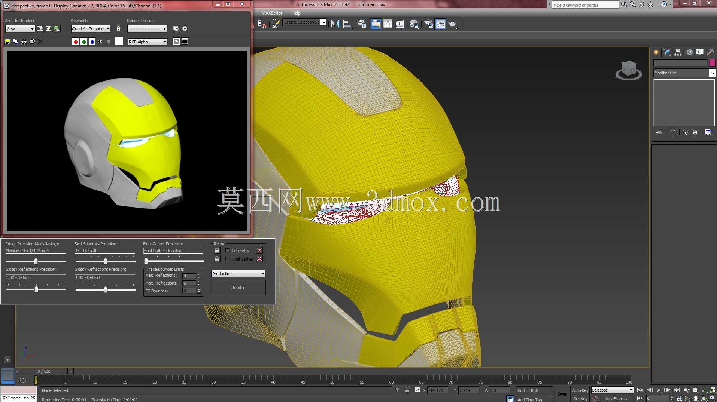Image resolution: width=717 pixels, height=402 pixels.
Task: Enable Reuse Geometry checkbox
Action: (x=227, y=250)
